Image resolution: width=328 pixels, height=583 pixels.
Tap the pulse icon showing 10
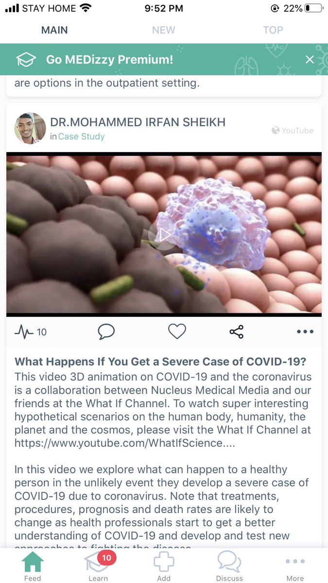pos(31,332)
